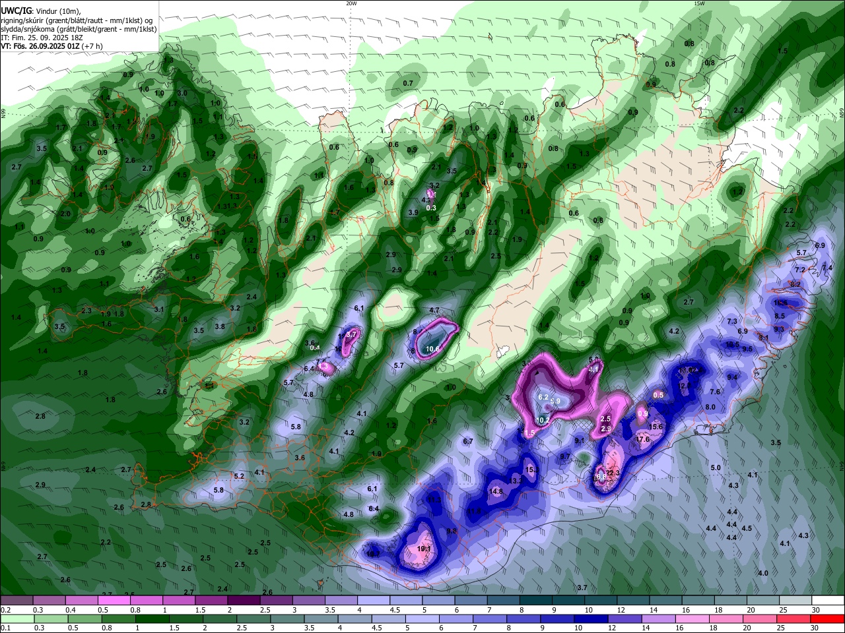Click the 7.3 value on the eastern coast
This screenshot has width=845, height=633.
click(732, 321)
